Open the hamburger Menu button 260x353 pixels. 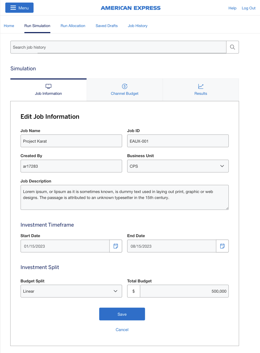pyautogui.click(x=19, y=8)
